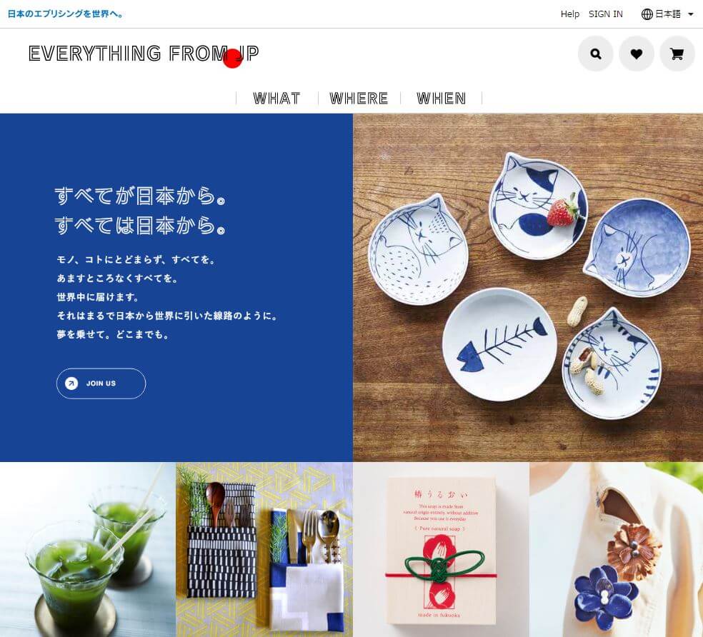Screen dimensions: 703x637
Task: Open the Help link
Action: coord(570,14)
